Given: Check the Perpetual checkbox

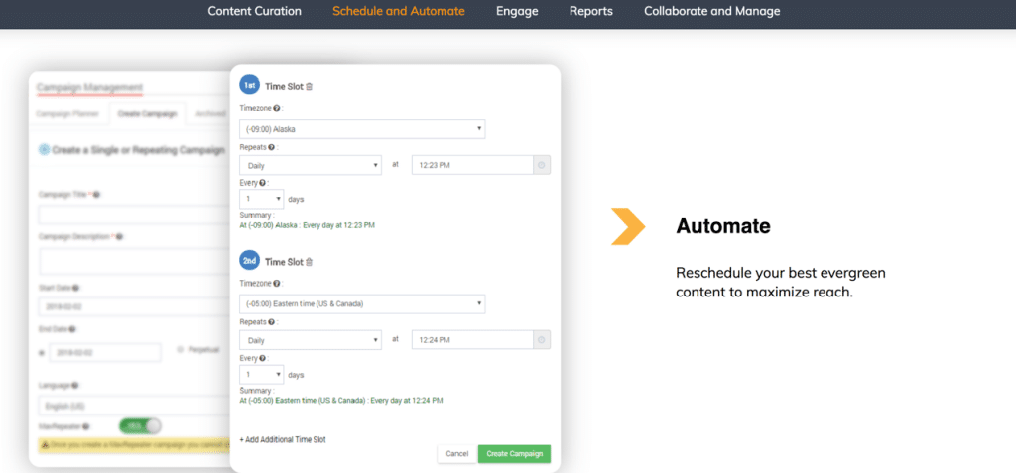Looking at the screenshot, I should pyautogui.click(x=180, y=349).
